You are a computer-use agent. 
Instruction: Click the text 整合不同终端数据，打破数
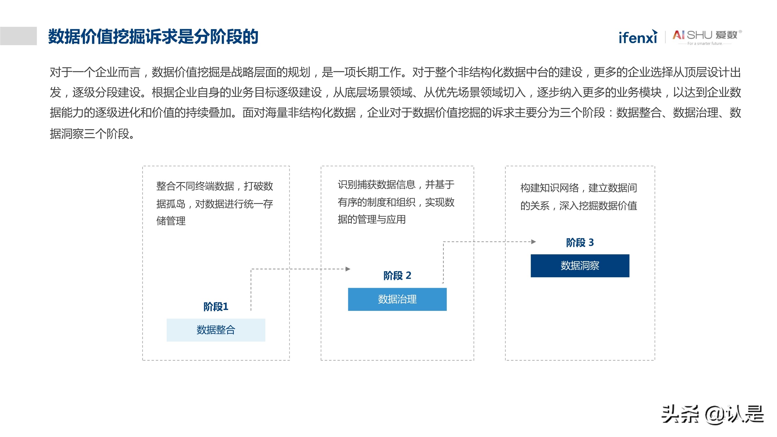tap(215, 186)
